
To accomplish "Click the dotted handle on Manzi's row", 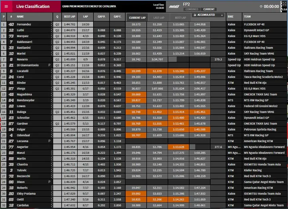I will coord(52,153).
